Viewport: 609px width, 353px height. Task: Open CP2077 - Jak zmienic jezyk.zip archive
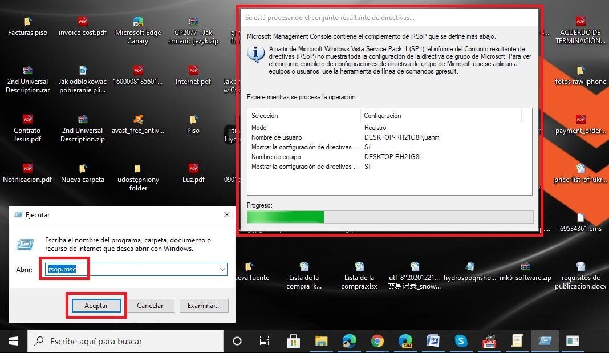click(x=193, y=30)
